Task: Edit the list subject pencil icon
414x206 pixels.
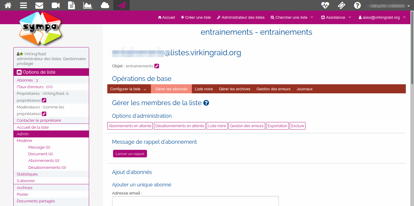Action: pyautogui.click(x=157, y=66)
